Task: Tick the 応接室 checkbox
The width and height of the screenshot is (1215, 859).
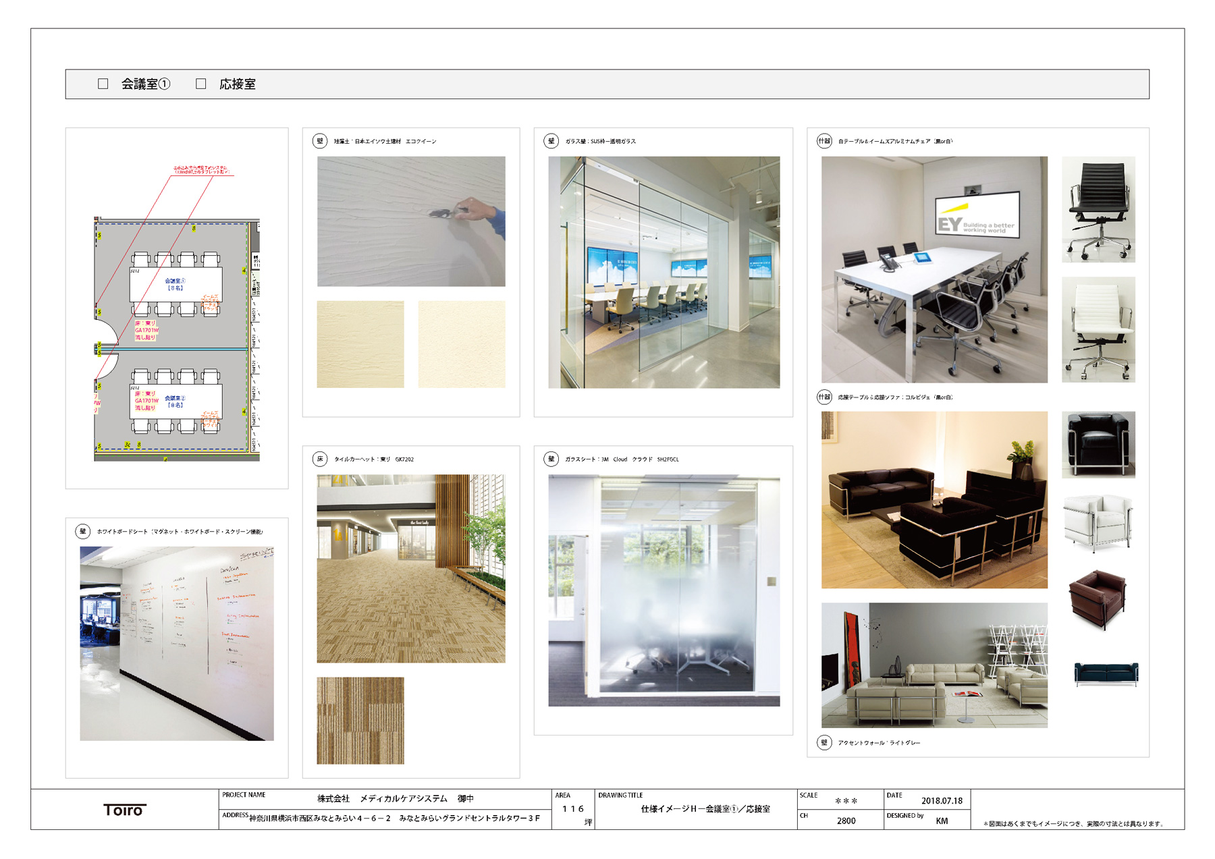Action: click(x=200, y=84)
